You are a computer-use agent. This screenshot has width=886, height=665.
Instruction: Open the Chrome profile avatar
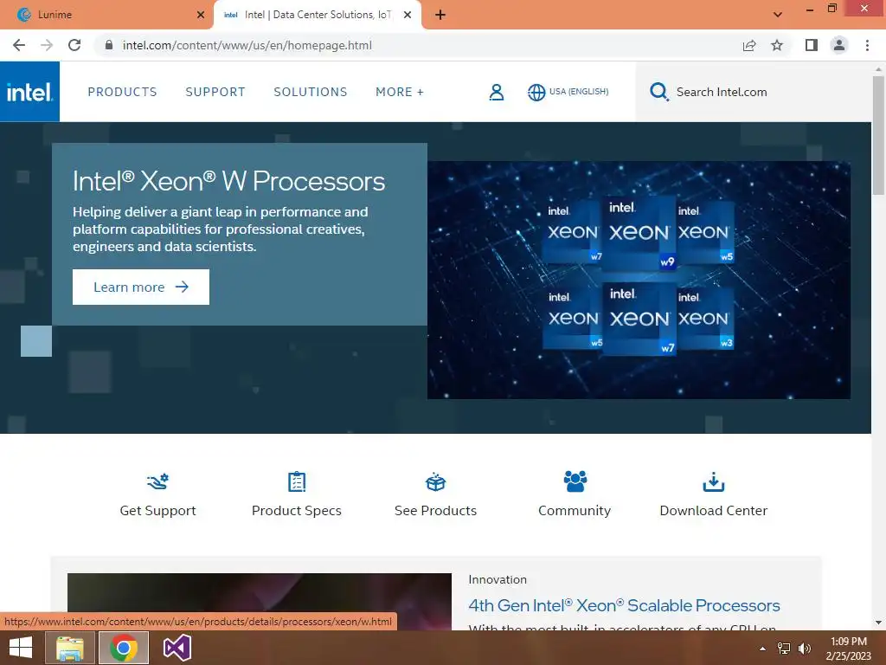coord(839,45)
